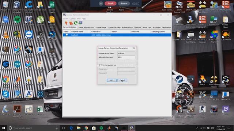Click the Version column header
This screenshot has width=234, height=131.
[x=121, y=32]
